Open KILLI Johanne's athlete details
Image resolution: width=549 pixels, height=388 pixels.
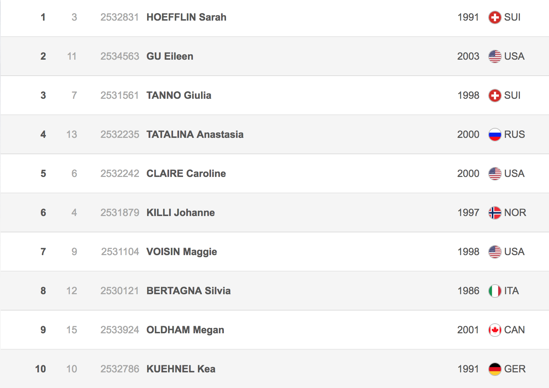tap(181, 213)
